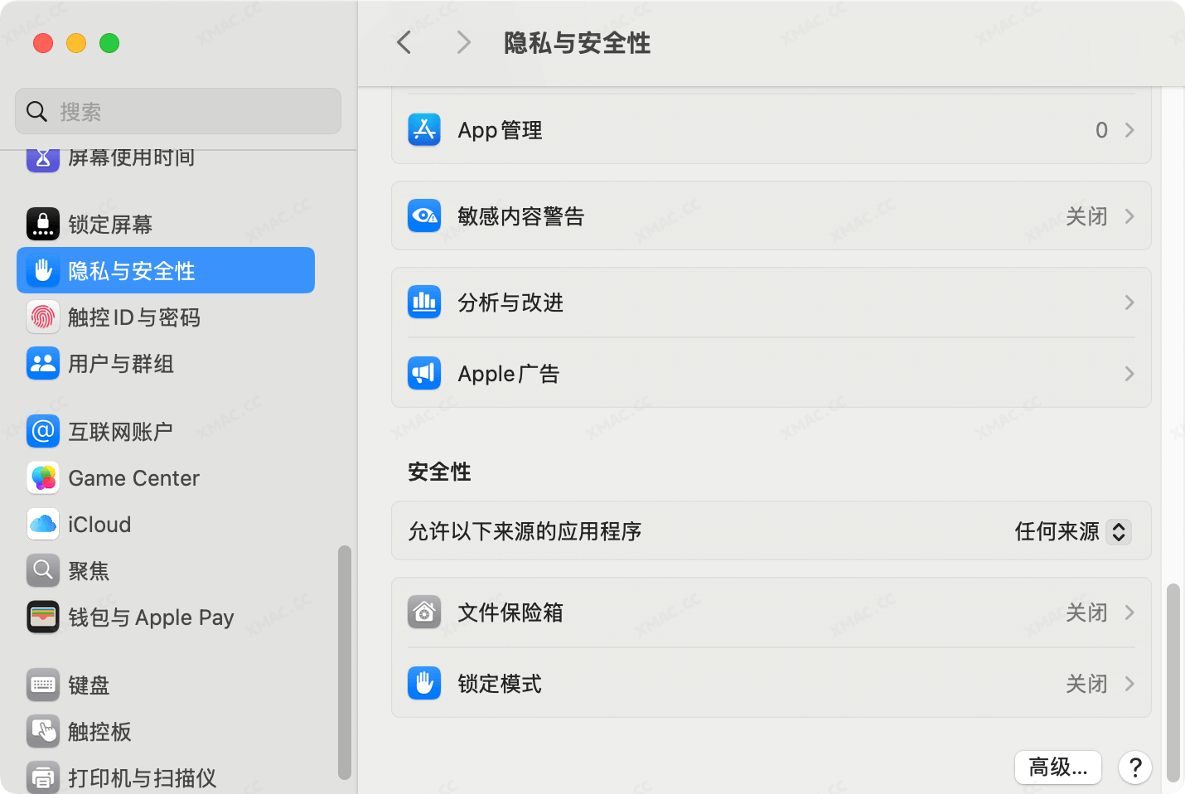
Task: Click the 敏感内容警告 eye icon
Action: point(424,216)
